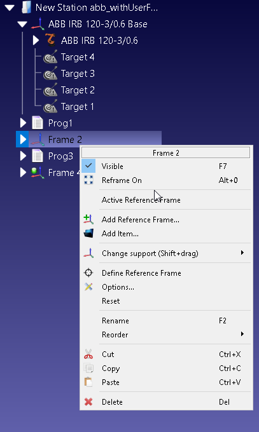The image size is (259, 432).
Task: Select the Target 1 tree row
Action: [77, 107]
